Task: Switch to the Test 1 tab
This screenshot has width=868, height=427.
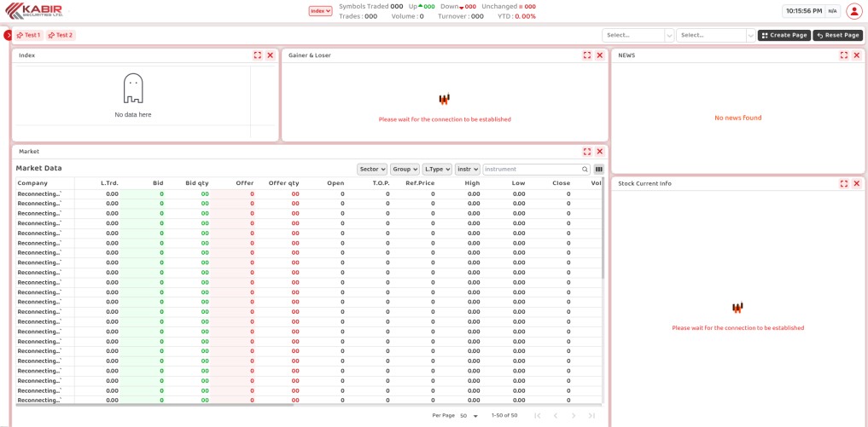Action: pyautogui.click(x=29, y=36)
